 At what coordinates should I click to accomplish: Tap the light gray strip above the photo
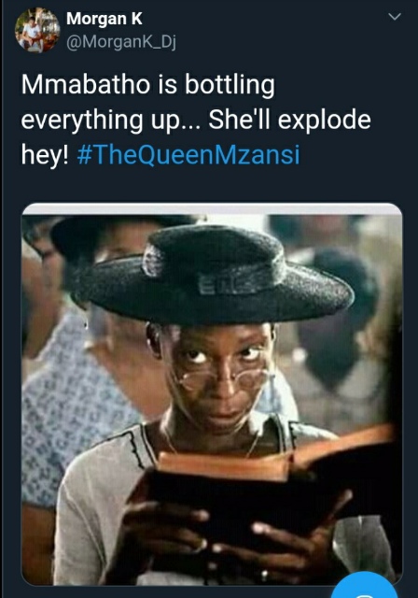pos(212,209)
